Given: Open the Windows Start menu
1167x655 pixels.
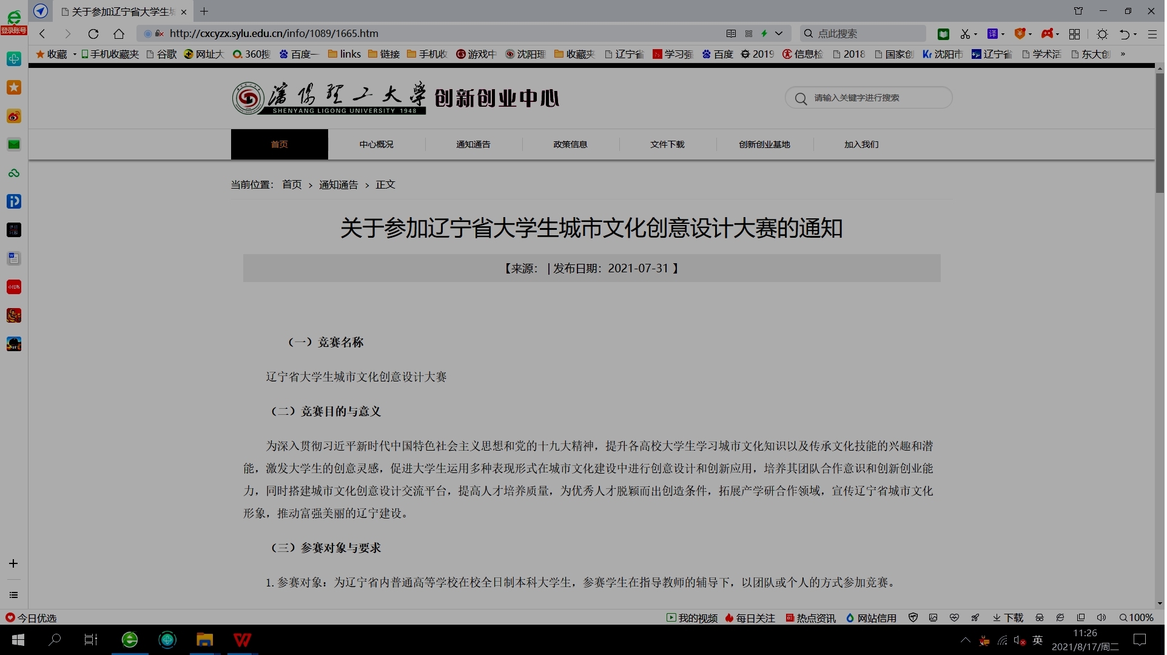Looking at the screenshot, I should tap(18, 640).
